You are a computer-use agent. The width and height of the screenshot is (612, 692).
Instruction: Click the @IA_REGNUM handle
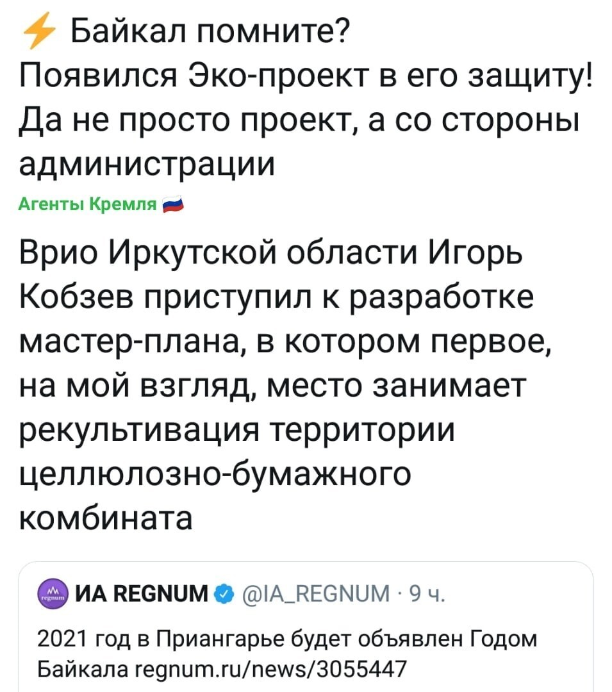point(317,593)
